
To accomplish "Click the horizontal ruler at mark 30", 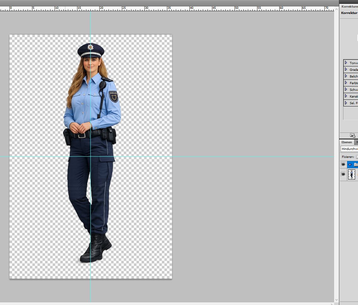I will (145, 9).
